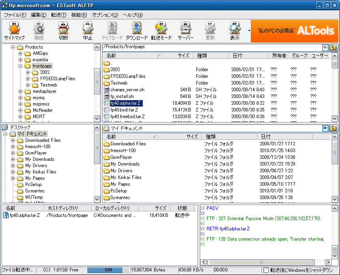This screenshot has height=275, width=340.
Task: Click the Testweb folder icon in remote list
Action: pos(107,83)
